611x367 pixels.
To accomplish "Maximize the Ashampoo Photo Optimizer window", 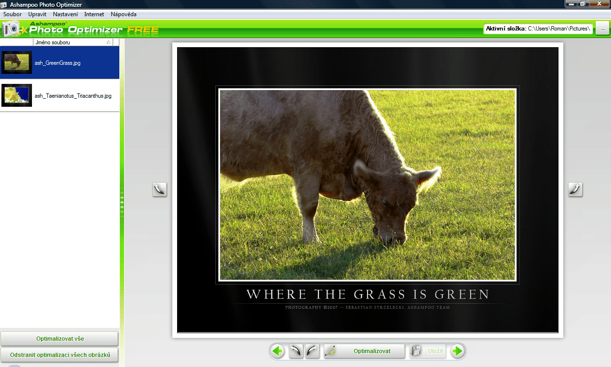I will (x=583, y=3).
